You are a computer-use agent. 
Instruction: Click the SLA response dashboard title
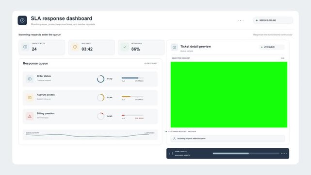click(x=62, y=18)
